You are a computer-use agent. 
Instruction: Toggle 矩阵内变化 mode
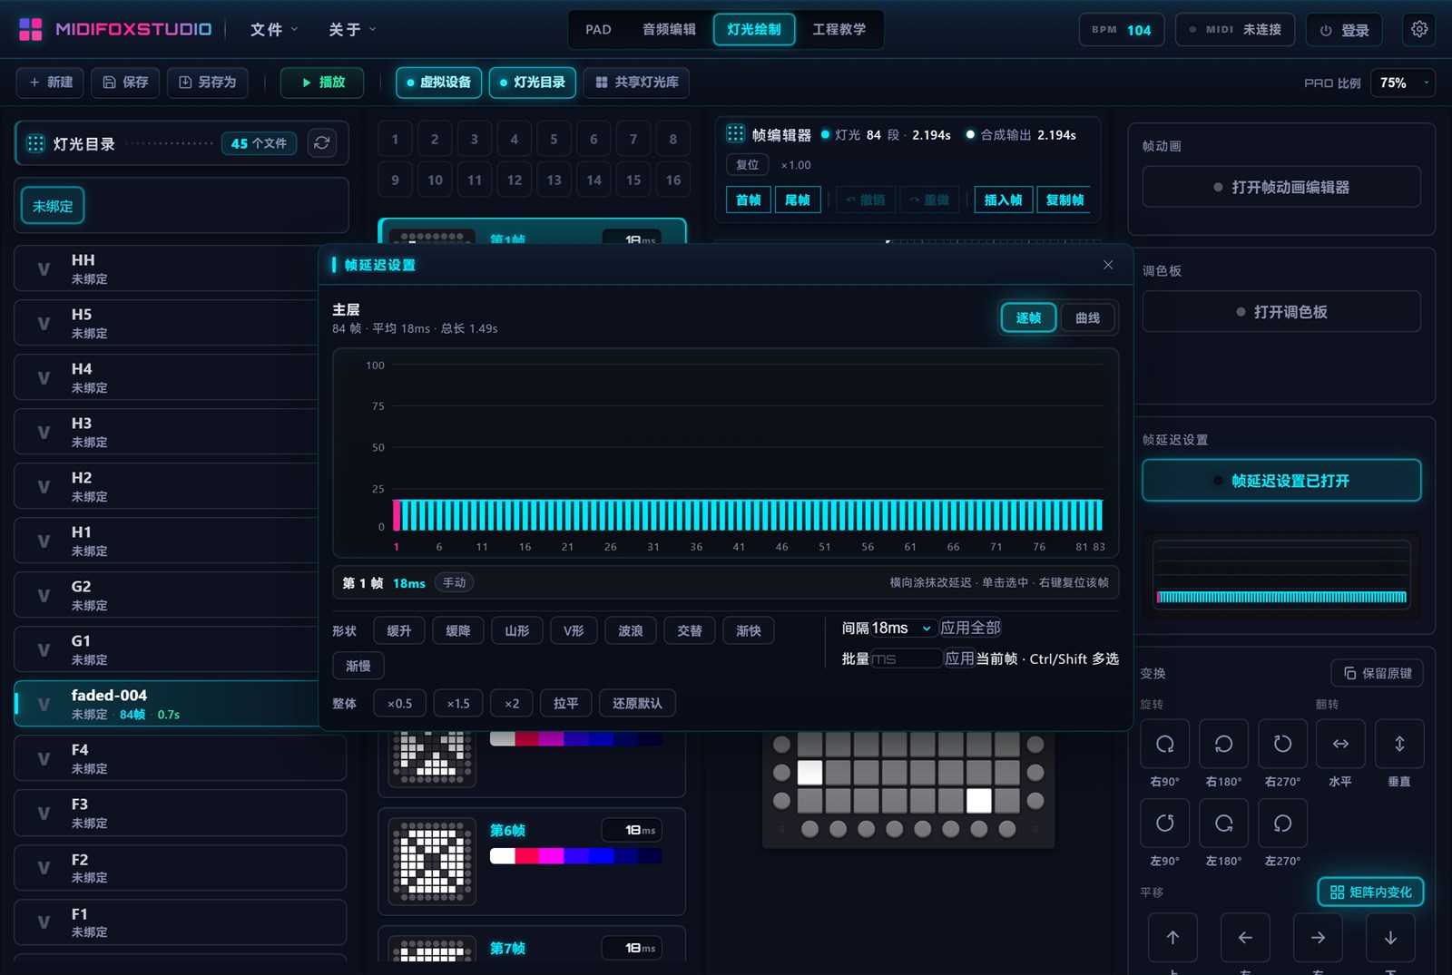pyautogui.click(x=1370, y=892)
